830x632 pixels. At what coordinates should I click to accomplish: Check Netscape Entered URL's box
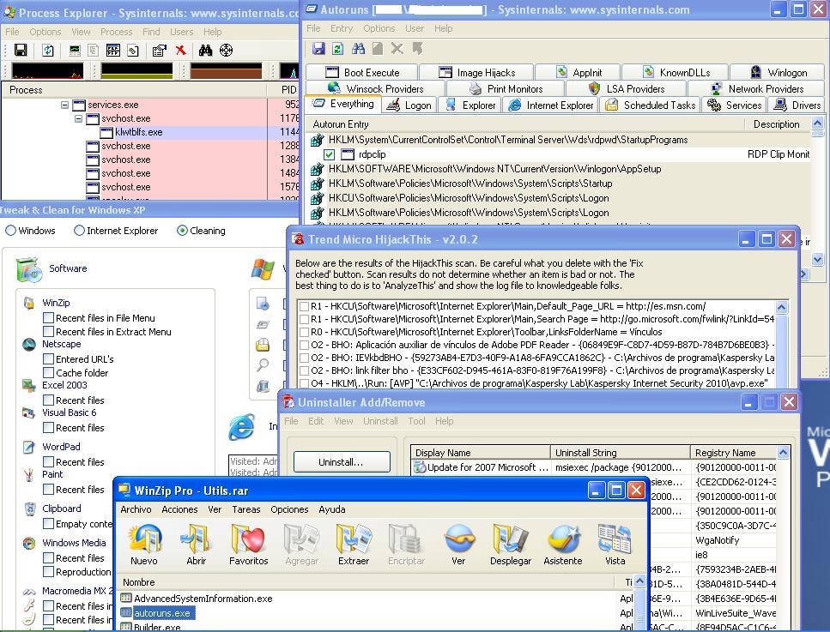[x=48, y=359]
